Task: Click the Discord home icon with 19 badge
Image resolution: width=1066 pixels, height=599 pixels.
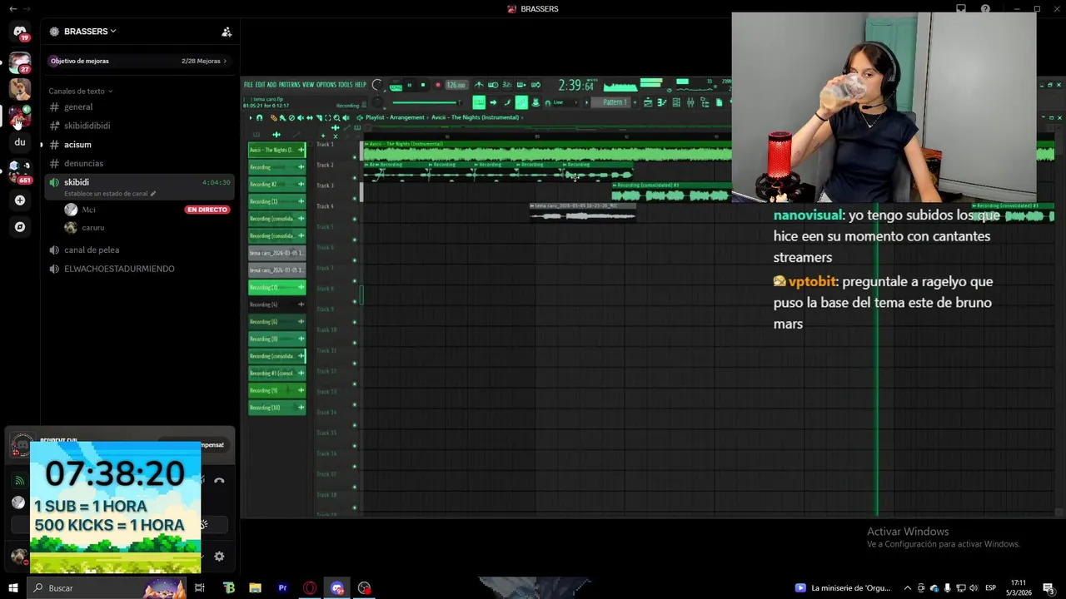Action: point(20,32)
